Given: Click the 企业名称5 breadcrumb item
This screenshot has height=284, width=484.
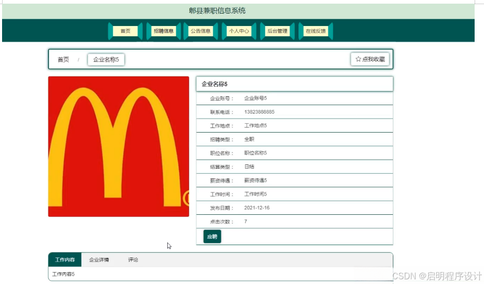Looking at the screenshot, I should tap(106, 59).
